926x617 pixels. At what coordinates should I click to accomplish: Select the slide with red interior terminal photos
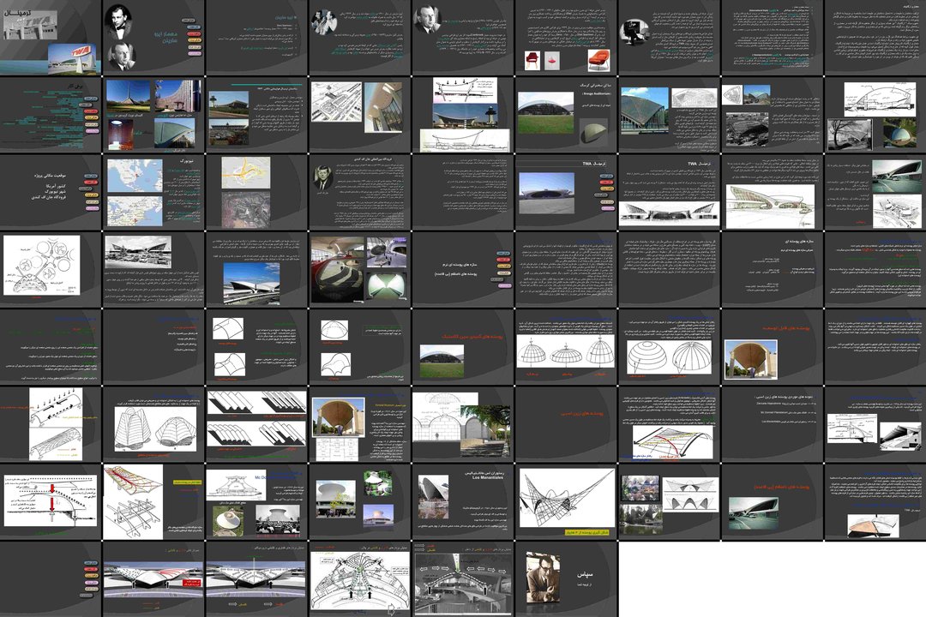click(x=359, y=269)
